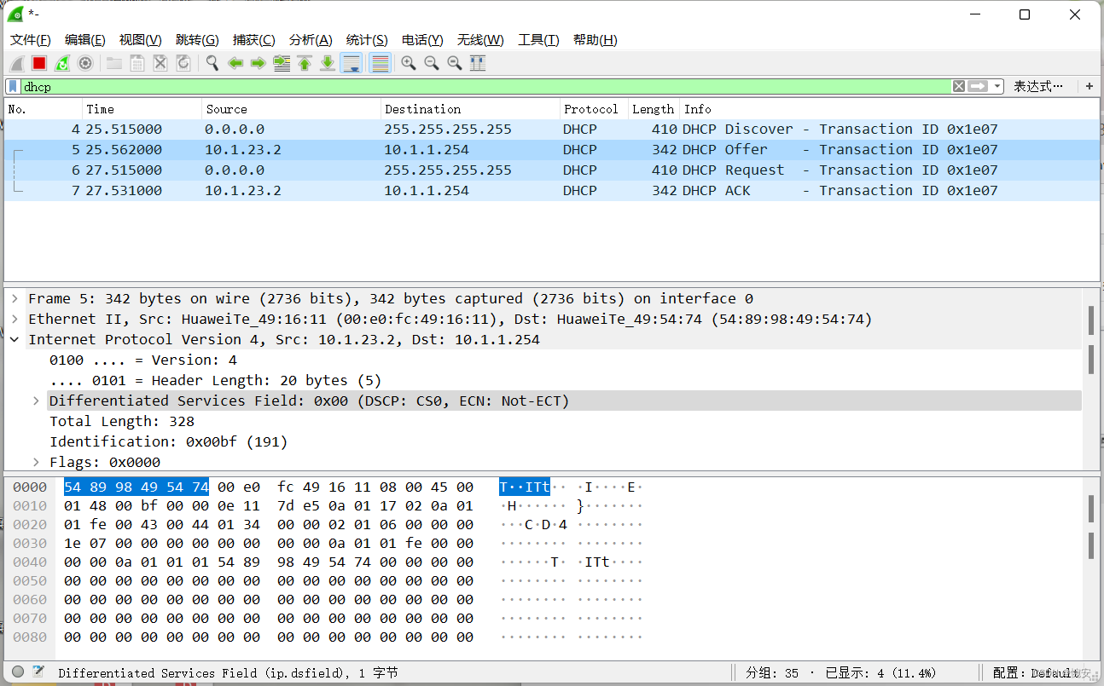Clear the dhcp display filter
Viewport: 1104px width, 686px height.
point(959,86)
